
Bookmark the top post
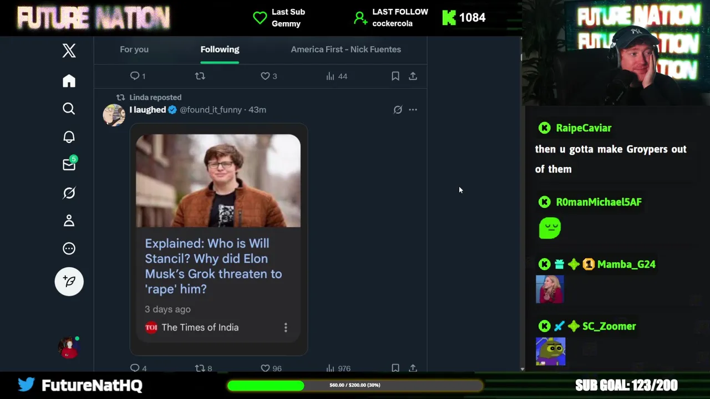395,76
